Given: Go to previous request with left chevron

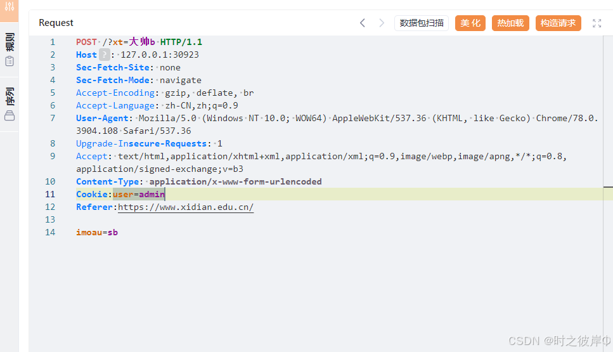Looking at the screenshot, I should (x=363, y=23).
